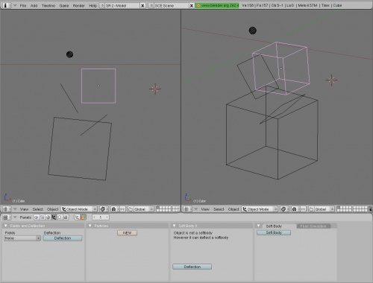Open left viewport draw type shading icon
Viewport: 373px width, 283px height.
point(103,209)
